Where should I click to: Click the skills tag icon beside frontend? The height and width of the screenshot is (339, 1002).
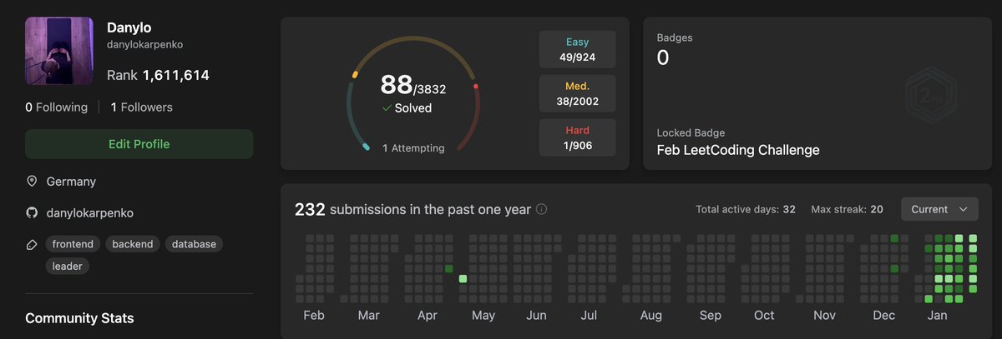pos(32,245)
